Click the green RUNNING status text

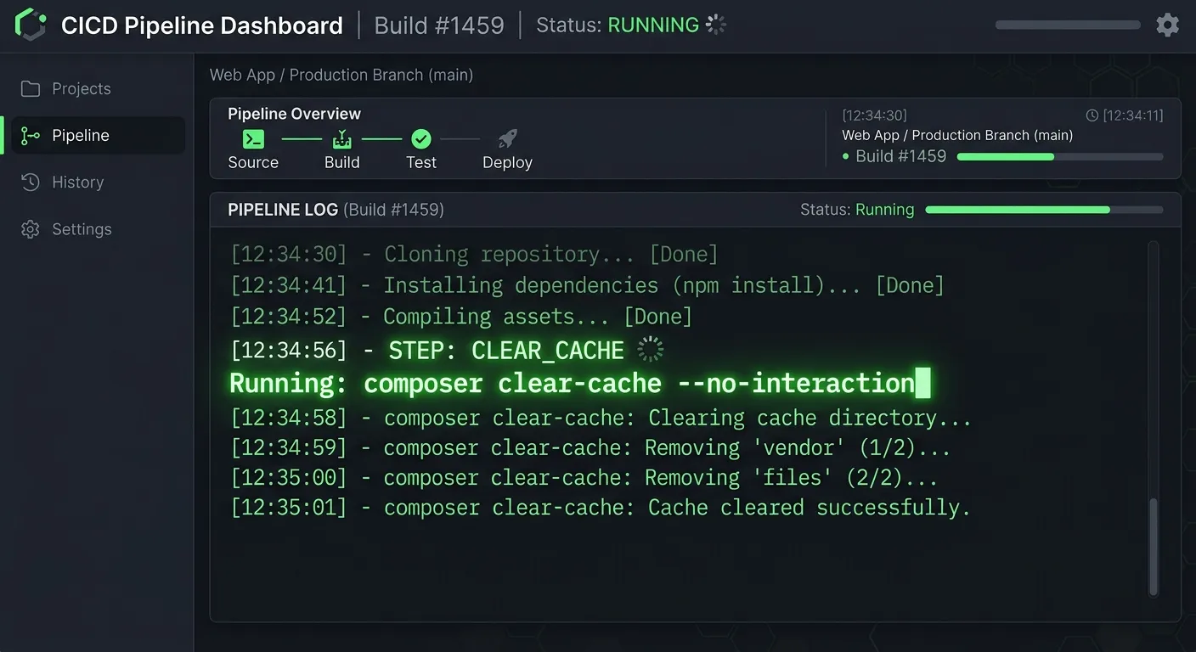click(653, 25)
